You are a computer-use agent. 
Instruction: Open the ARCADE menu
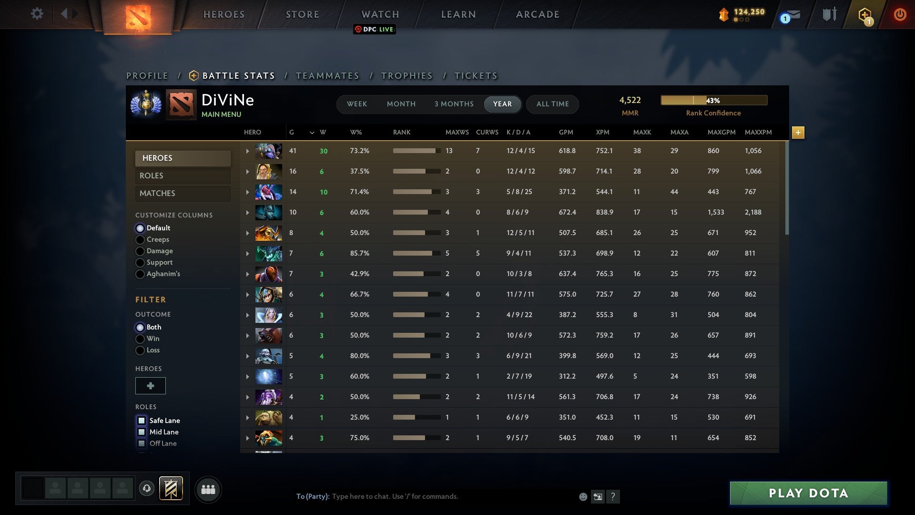(x=537, y=14)
